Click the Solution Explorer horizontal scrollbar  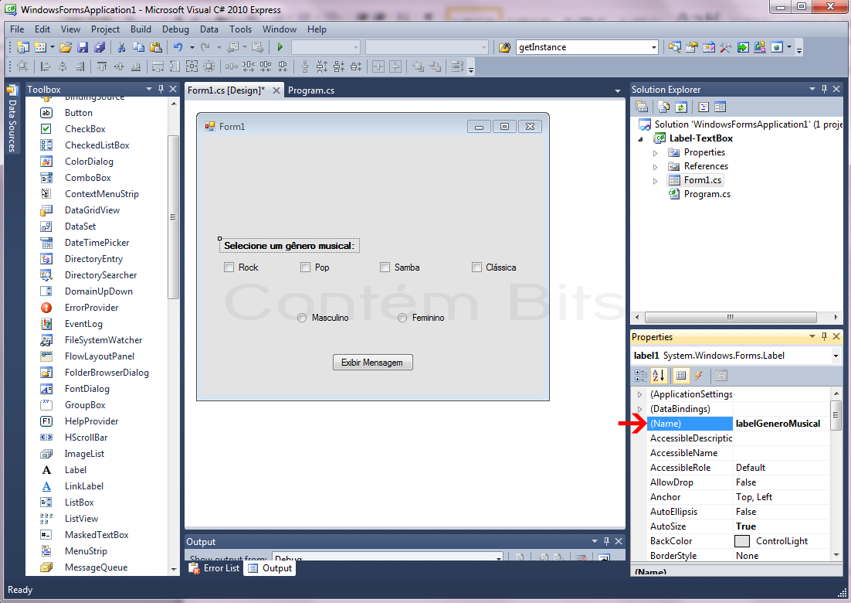click(x=731, y=317)
